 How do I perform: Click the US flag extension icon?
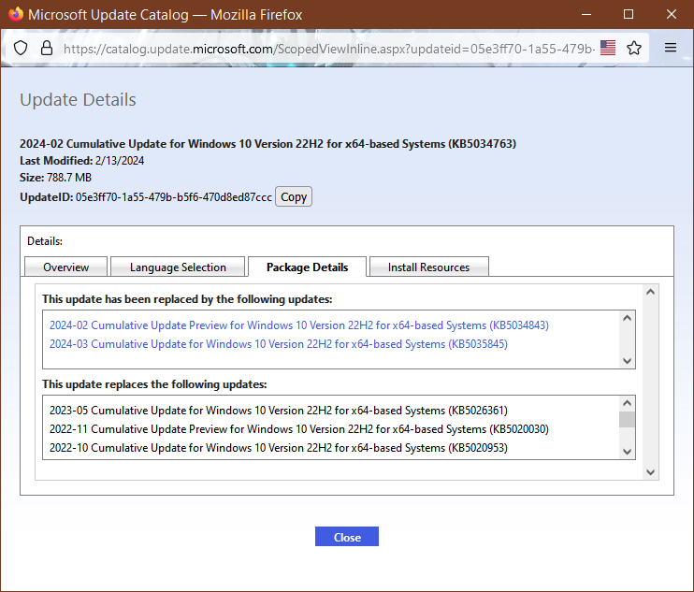pyautogui.click(x=608, y=48)
